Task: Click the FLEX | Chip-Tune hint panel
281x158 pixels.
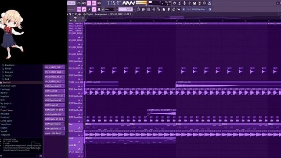Action: [x=198, y=9]
